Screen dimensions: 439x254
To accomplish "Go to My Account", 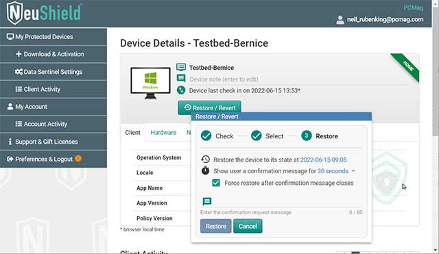I will (54, 107).
